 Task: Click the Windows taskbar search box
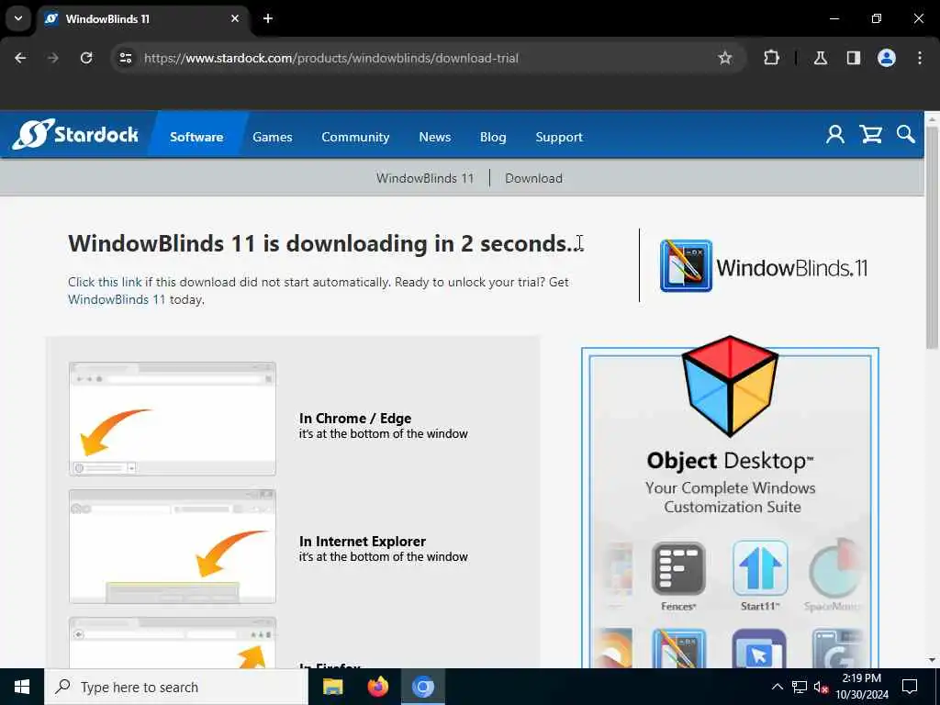click(x=176, y=687)
